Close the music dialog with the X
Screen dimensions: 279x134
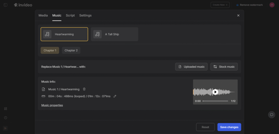[238, 15]
